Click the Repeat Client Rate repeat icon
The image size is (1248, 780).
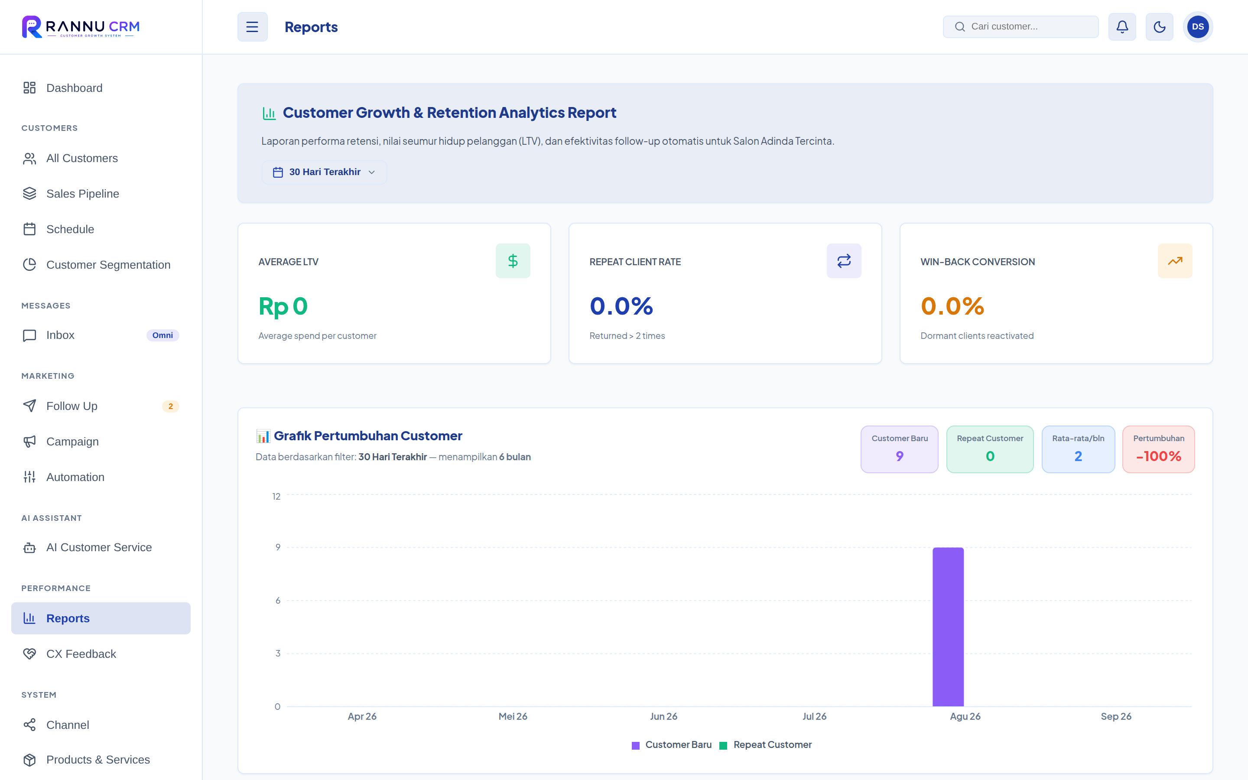pos(844,261)
